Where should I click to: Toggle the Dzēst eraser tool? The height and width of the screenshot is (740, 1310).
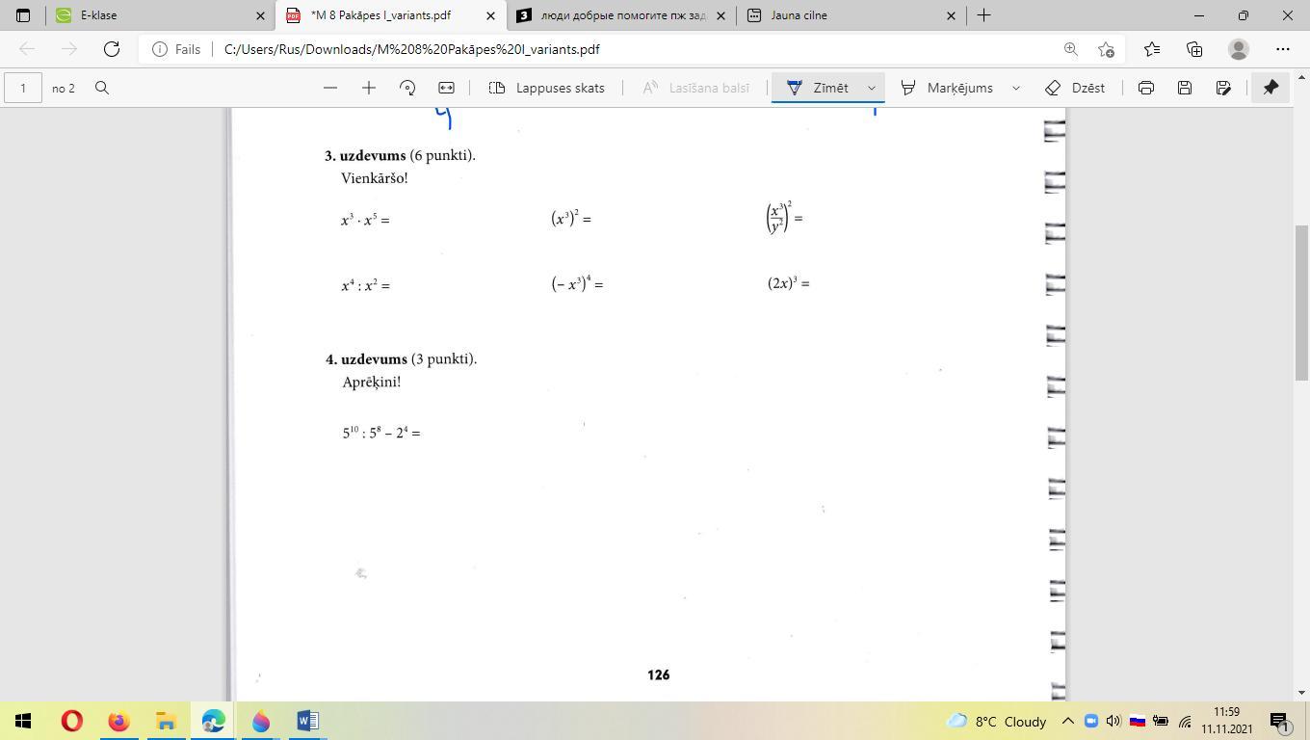[1075, 88]
